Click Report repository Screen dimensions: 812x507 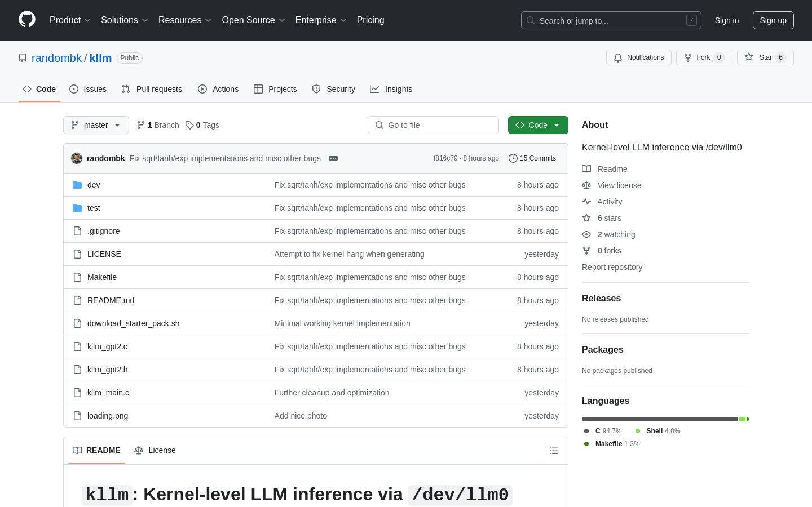click(612, 267)
